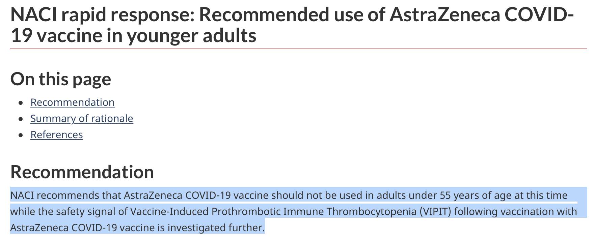
Task: Click the 'On this page' heading
Action: click(x=61, y=79)
